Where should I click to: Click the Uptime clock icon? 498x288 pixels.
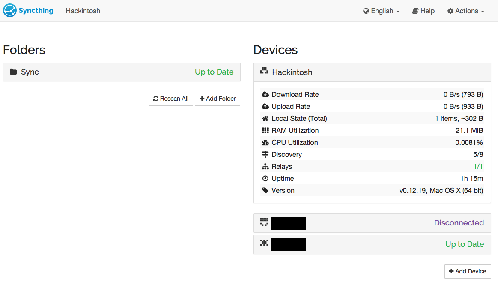point(265,178)
